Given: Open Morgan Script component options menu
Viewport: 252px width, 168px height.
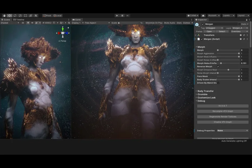Looking at the screenshot, I should [x=247, y=39].
